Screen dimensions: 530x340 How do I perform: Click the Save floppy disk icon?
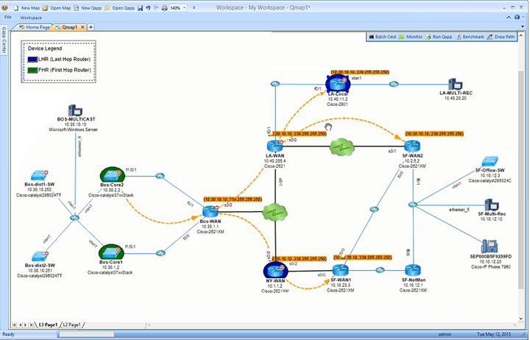click(140, 8)
